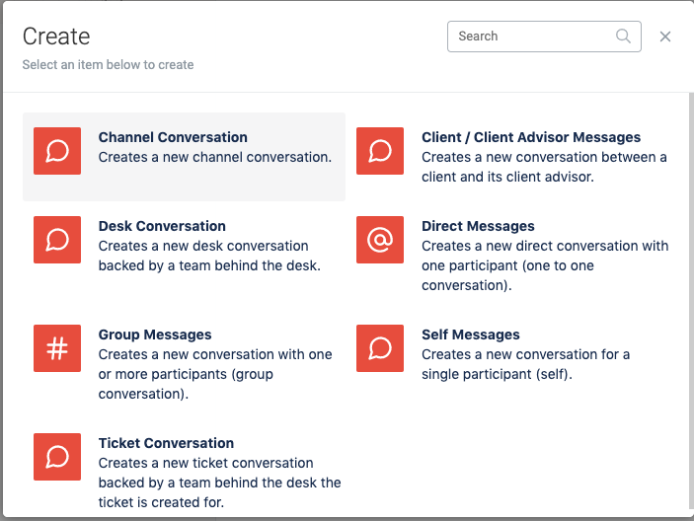Select the Self Messages title
The height and width of the screenshot is (521, 694).
point(471,335)
